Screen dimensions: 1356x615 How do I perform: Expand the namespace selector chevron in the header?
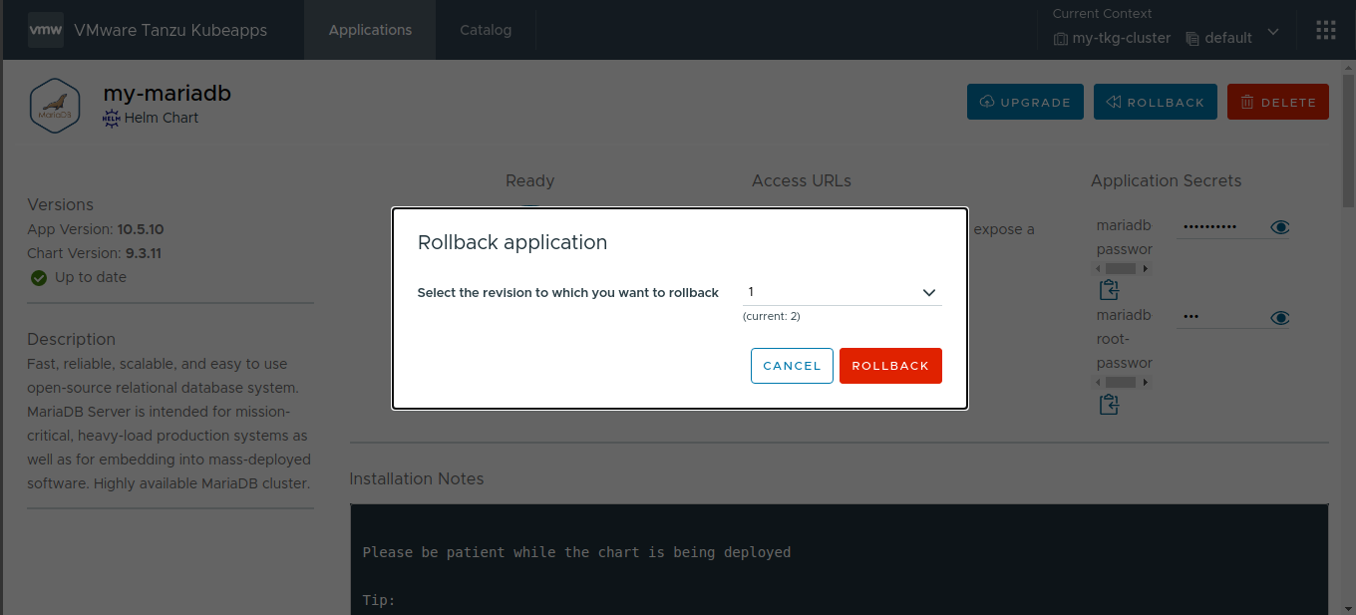(x=1273, y=32)
